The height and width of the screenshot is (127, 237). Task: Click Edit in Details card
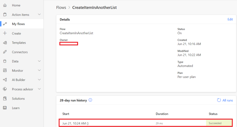coord(230,19)
